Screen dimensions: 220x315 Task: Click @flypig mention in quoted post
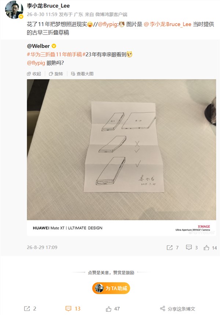[36, 63]
